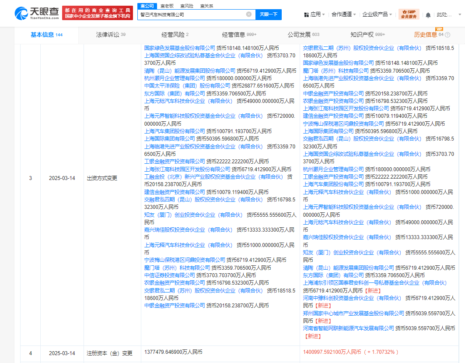Switch to the 查风险 search tab
465x363 pixels.
(x=186, y=6)
